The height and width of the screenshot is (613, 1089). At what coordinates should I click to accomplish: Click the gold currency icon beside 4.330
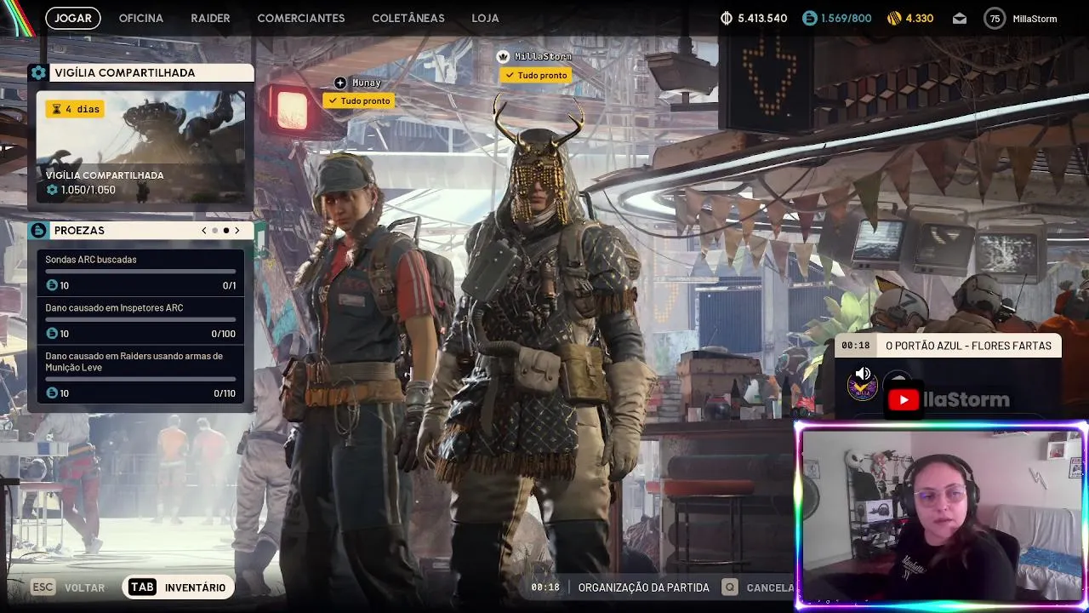(894, 18)
